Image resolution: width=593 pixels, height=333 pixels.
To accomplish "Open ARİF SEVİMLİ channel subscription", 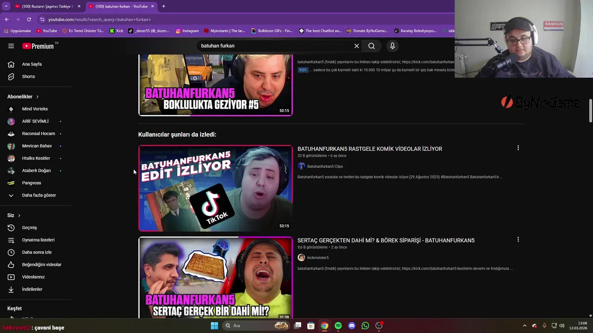I will pyautogui.click(x=36, y=121).
